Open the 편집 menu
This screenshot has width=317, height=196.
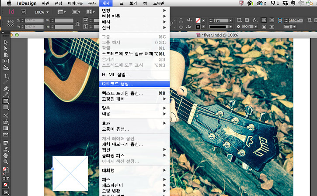58,3
